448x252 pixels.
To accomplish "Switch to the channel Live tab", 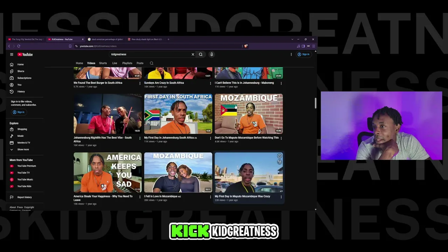I will point(114,63).
